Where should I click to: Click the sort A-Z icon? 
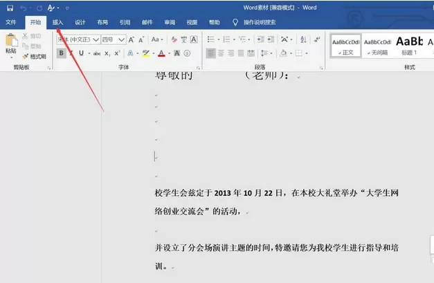[x=303, y=39]
